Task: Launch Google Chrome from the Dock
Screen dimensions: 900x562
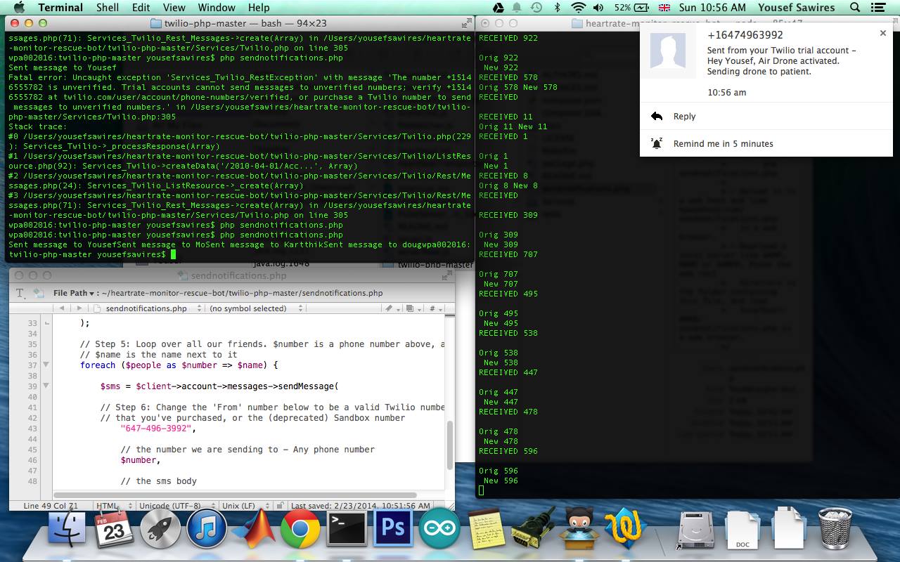Action: click(300, 528)
